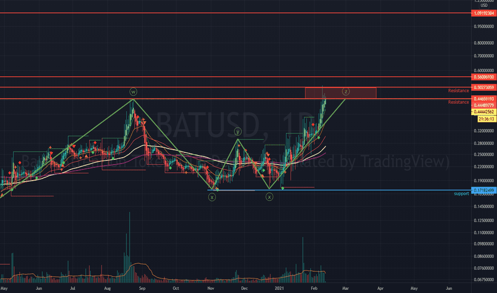Click the 0.56006930 red price label
The image size is (497, 293).
coord(484,77)
